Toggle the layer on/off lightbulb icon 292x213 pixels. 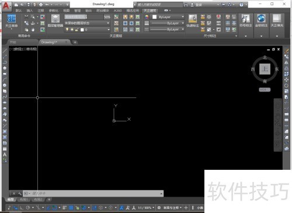[x=67, y=30]
